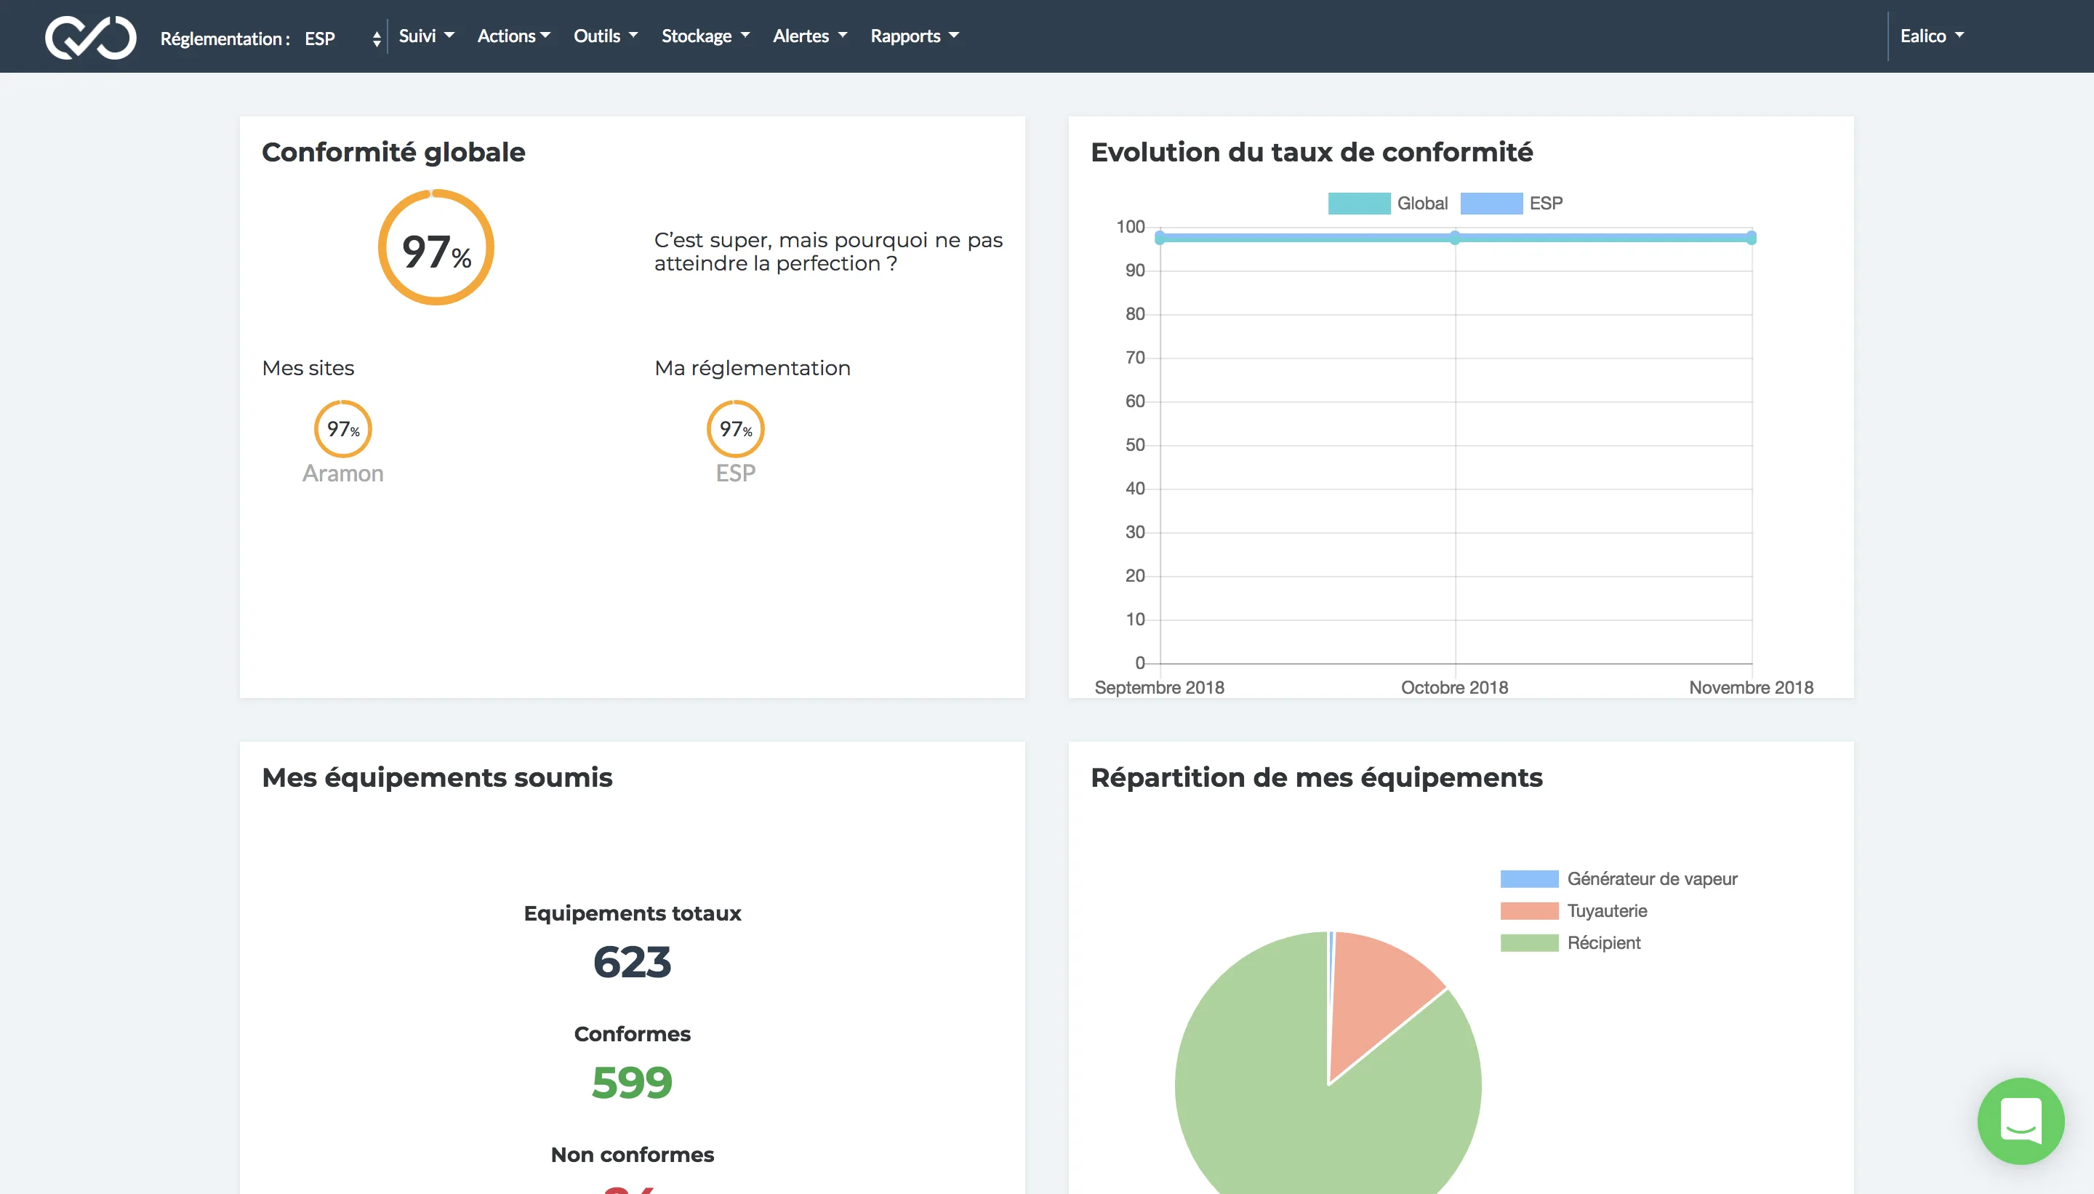This screenshot has width=2094, height=1194.
Task: Click the Octobre 2018 data point
Action: point(1456,238)
